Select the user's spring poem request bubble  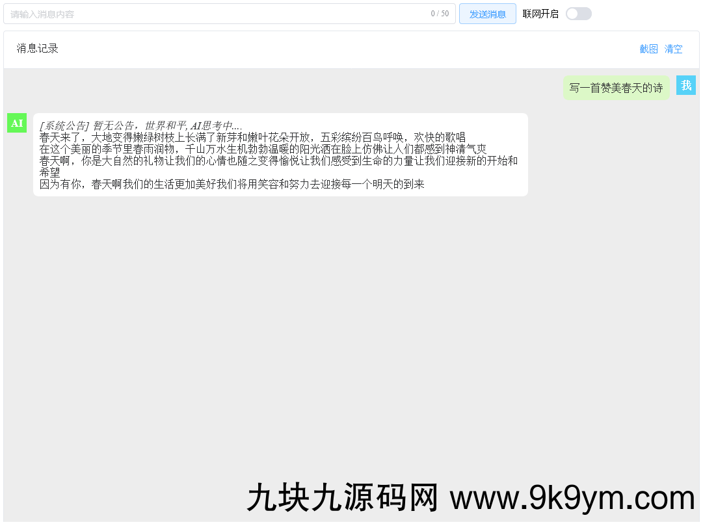(x=616, y=87)
